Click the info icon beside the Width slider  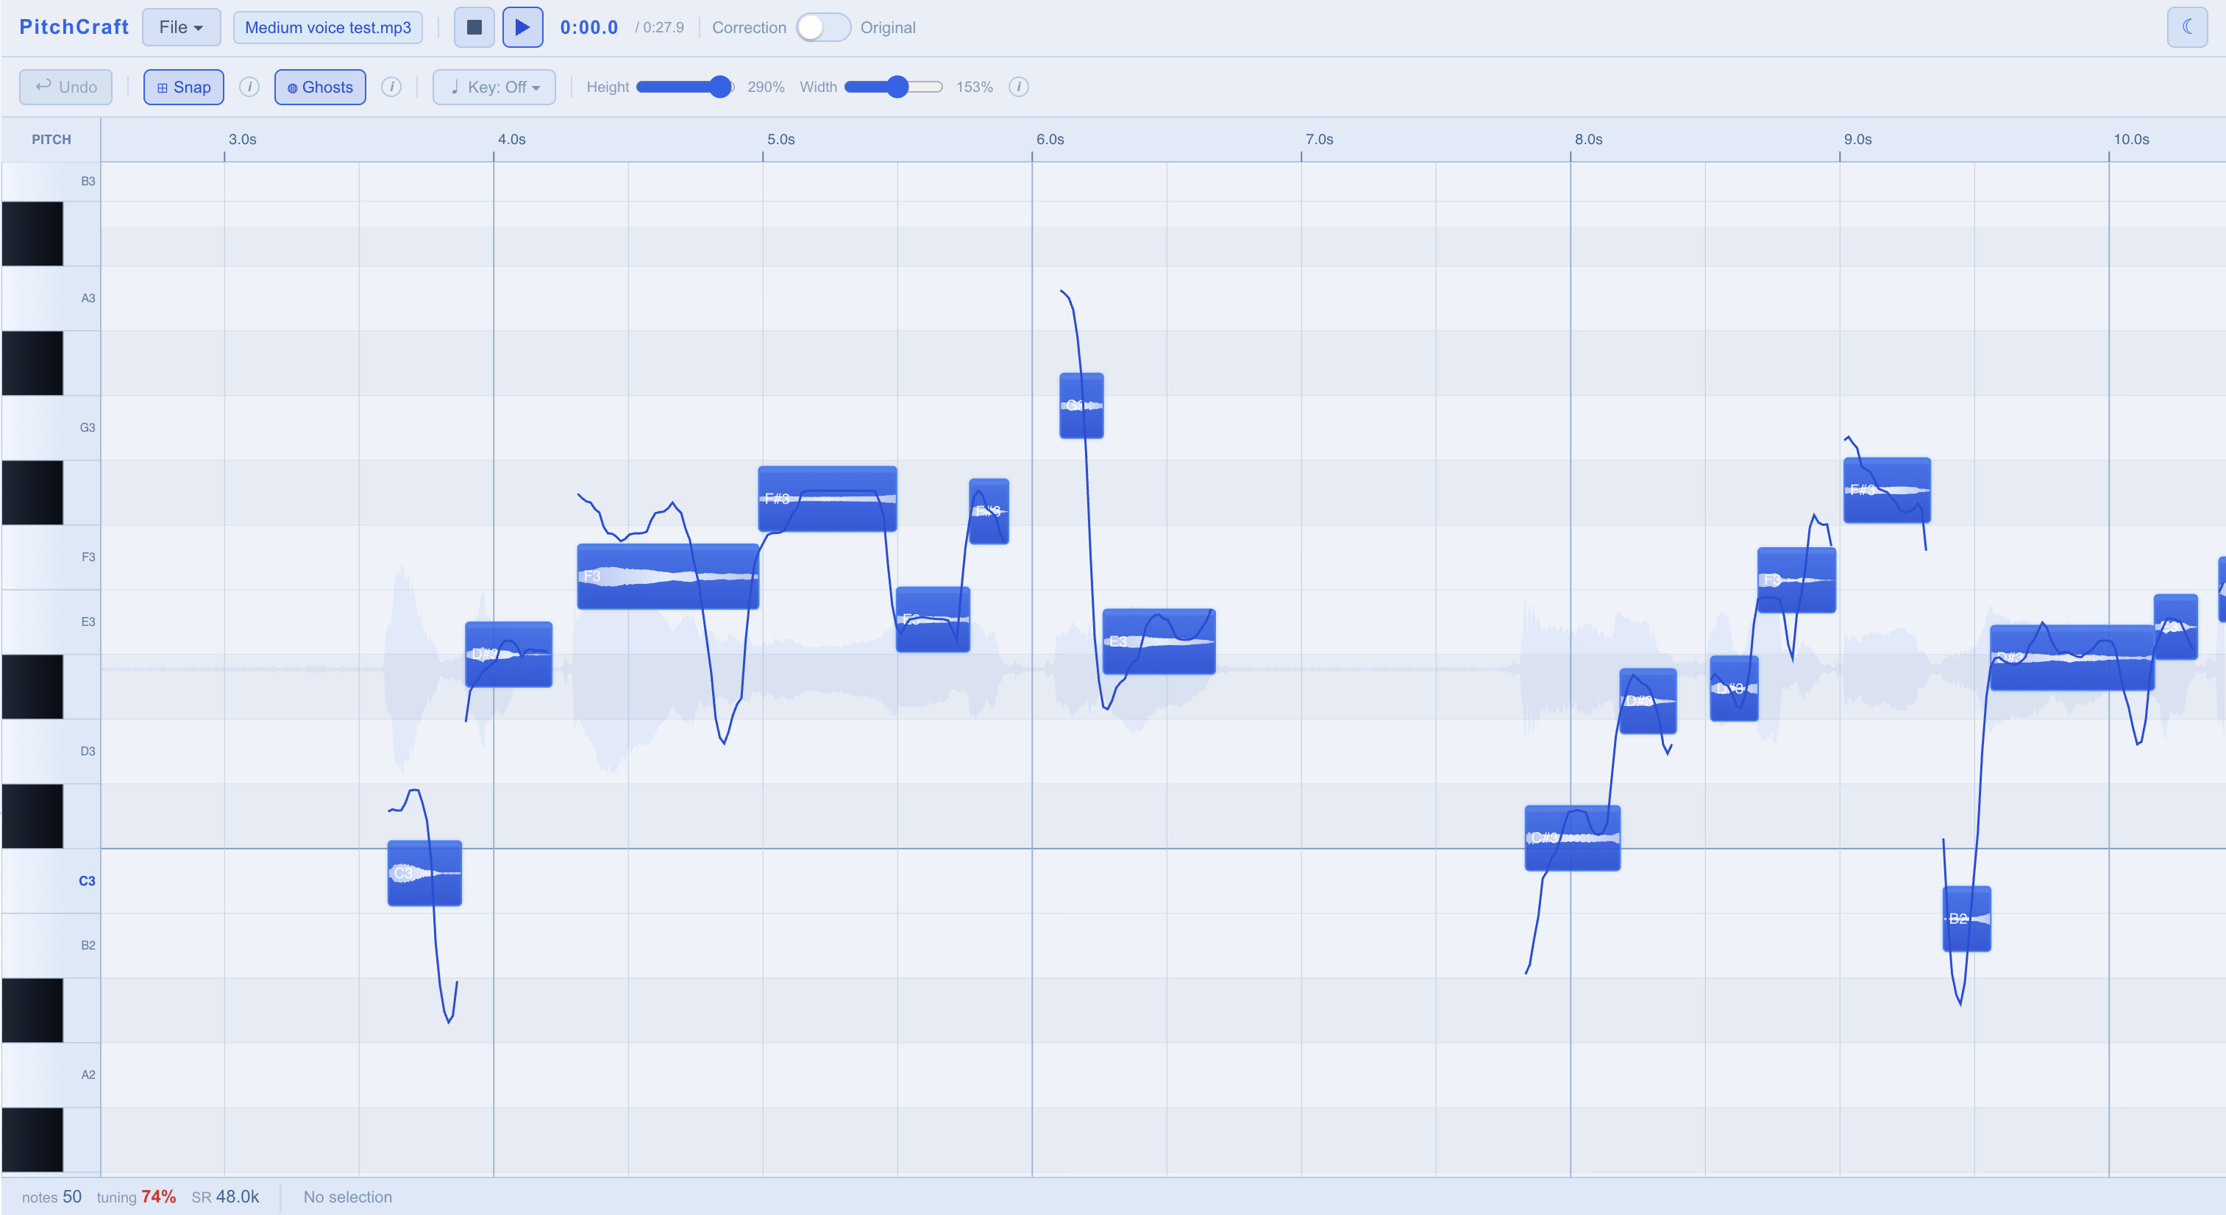[1019, 88]
